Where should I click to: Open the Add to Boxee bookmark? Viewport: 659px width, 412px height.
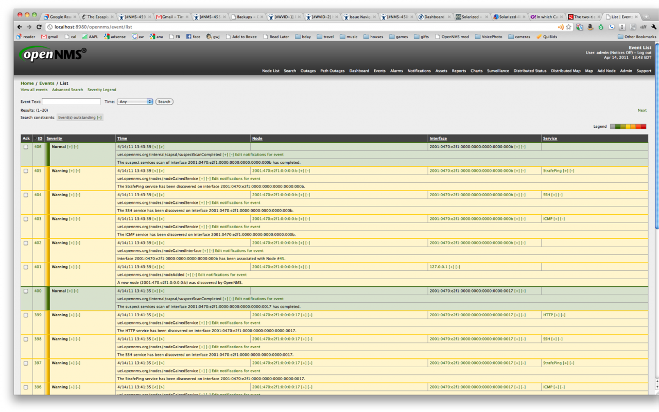click(241, 37)
